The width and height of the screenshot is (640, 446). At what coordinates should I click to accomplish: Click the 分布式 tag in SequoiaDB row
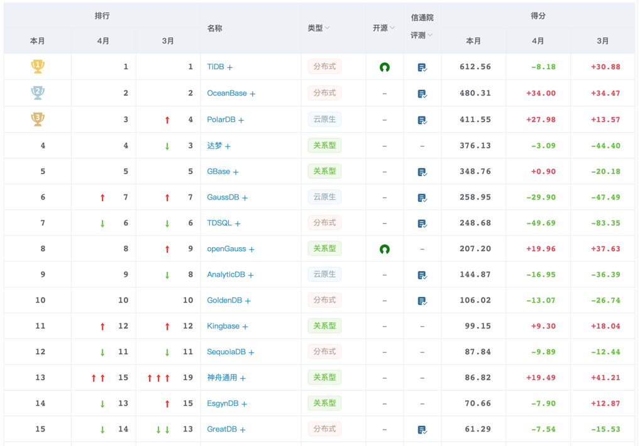pyautogui.click(x=324, y=352)
